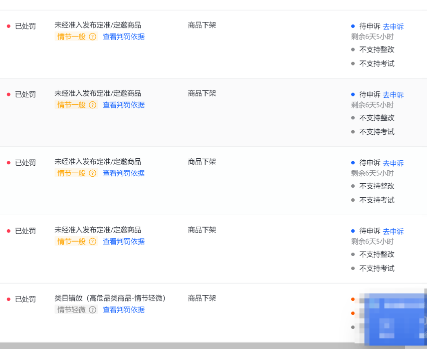Click the help icon next to 情节轻微
Screen dimensions: 427x349
(92, 310)
